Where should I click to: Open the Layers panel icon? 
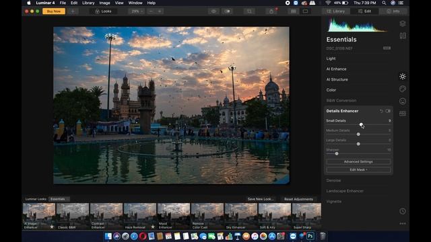click(x=403, y=24)
